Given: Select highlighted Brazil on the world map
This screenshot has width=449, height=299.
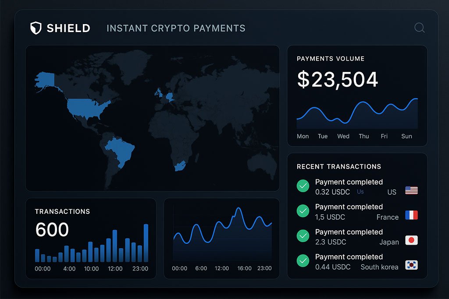Looking at the screenshot, I should pyautogui.click(x=121, y=151).
